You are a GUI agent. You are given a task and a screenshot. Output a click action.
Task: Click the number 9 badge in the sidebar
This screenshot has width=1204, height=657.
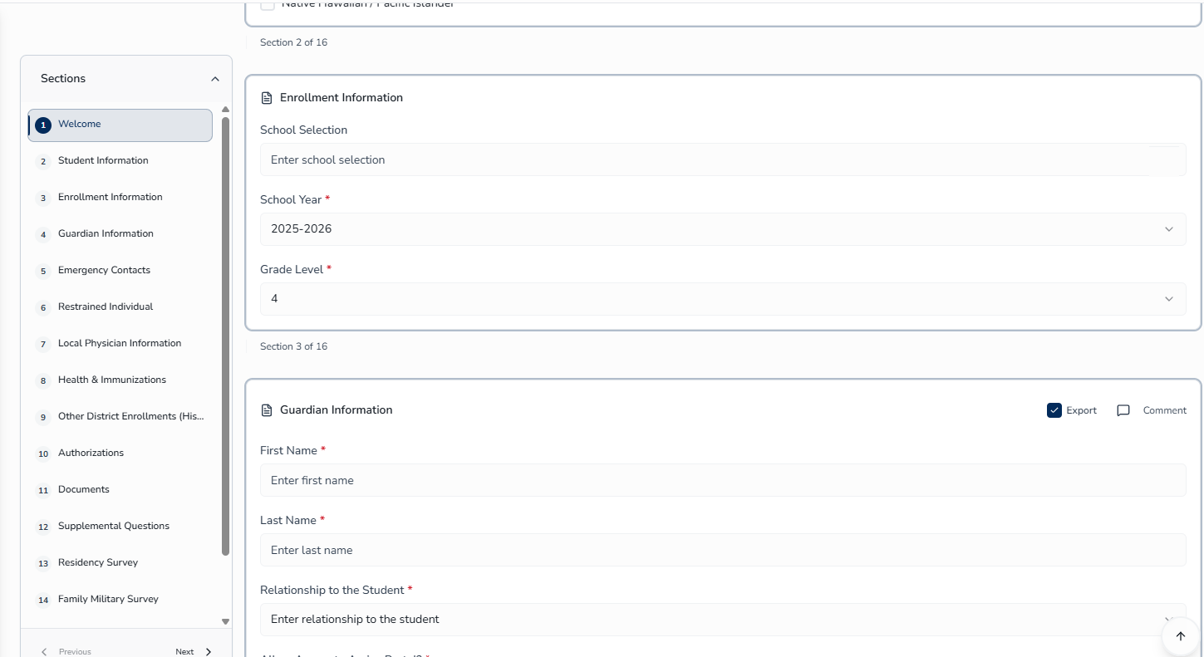[x=43, y=418]
